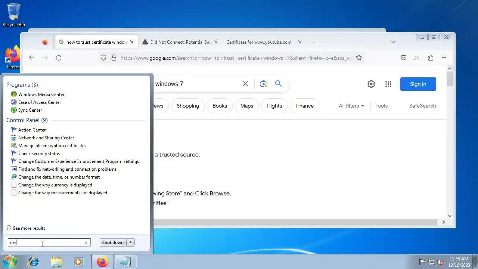Open the Google apps grid
Image resolution: width=478 pixels, height=269 pixels.
[388, 84]
